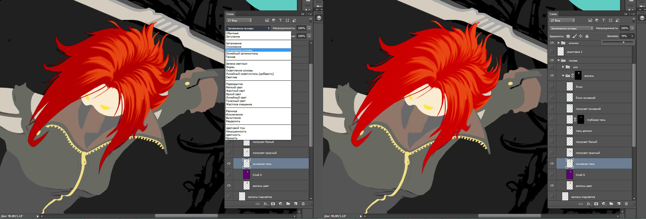Screen dimensions: 646x219
Task: Click the lock image pixels brush icon
Action: pyautogui.click(x=574, y=36)
